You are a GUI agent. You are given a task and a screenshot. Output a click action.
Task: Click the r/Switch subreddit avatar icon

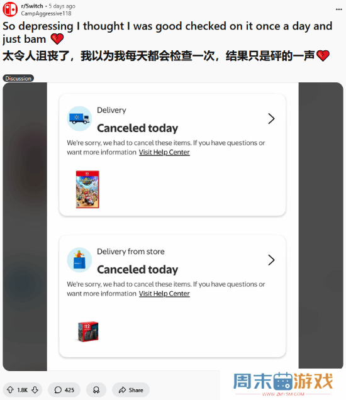coord(10,9)
